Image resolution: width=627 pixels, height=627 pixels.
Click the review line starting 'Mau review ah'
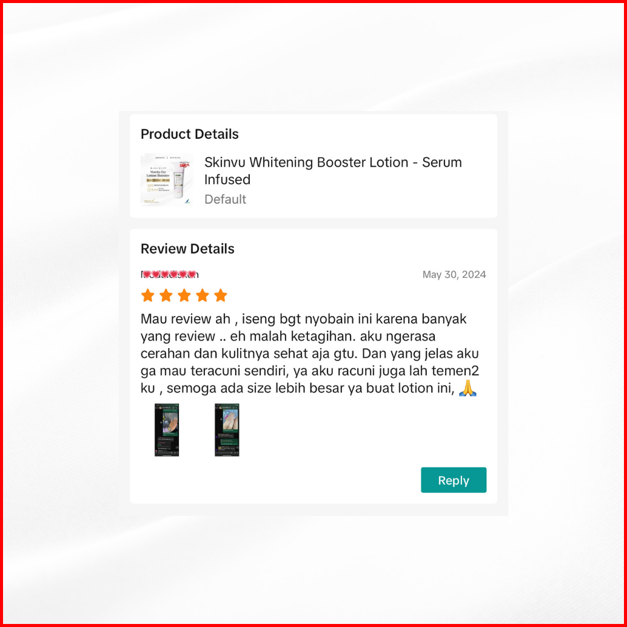304,319
